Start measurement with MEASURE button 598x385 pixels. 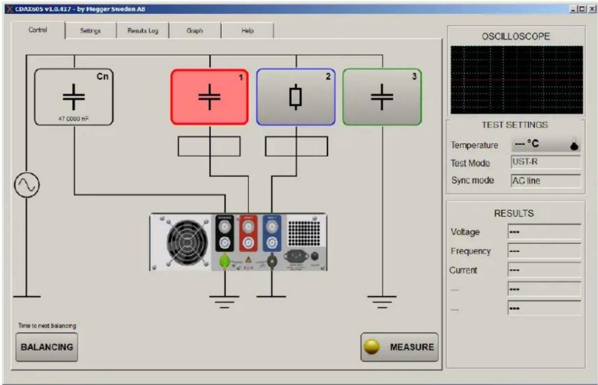400,347
